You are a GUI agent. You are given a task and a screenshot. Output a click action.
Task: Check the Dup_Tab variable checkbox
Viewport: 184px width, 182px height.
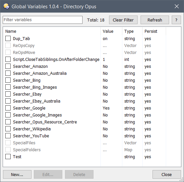tap(8, 38)
